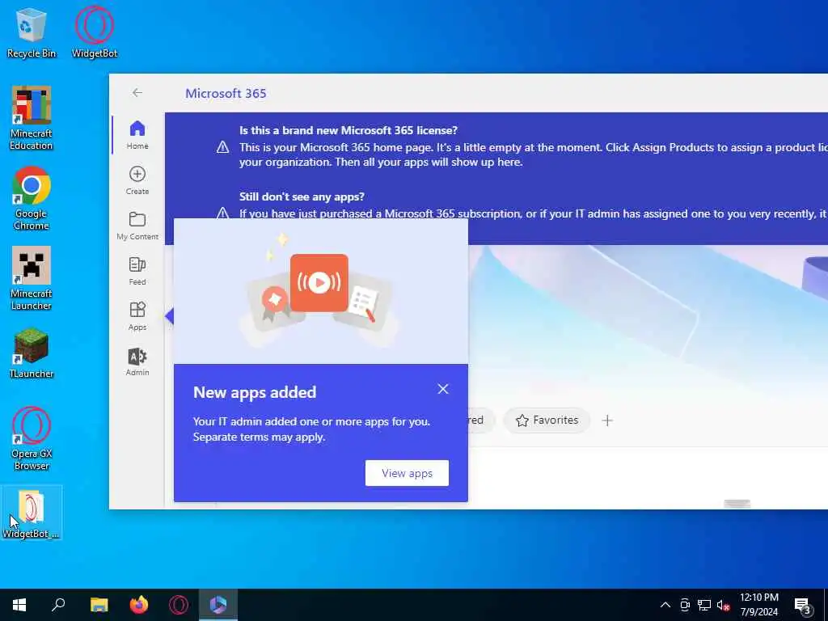The width and height of the screenshot is (828, 621).
Task: Open the notification center icon
Action: [802, 605]
